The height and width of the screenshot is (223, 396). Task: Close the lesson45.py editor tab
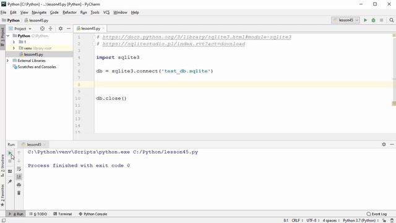[x=103, y=28]
